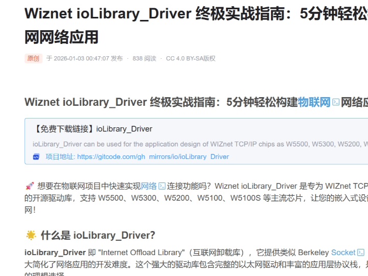Click the 【免费下载链接】ioLibrary_Driver card title

tap(93, 129)
